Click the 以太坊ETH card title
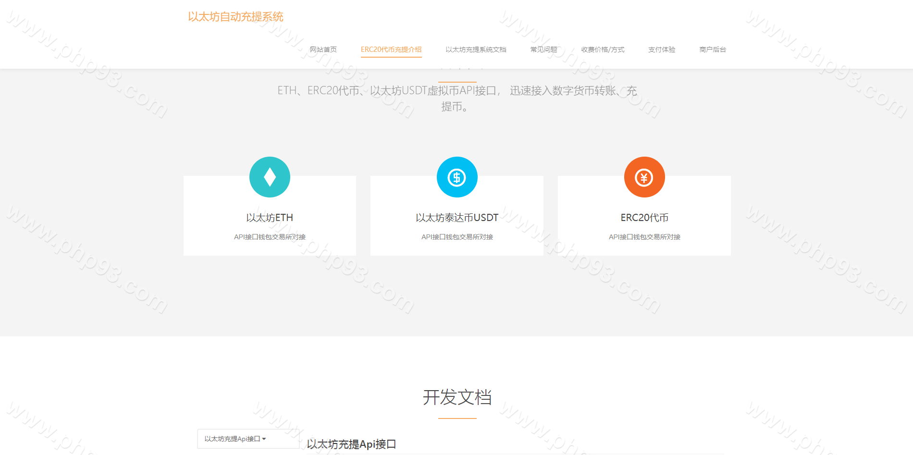 (x=270, y=218)
